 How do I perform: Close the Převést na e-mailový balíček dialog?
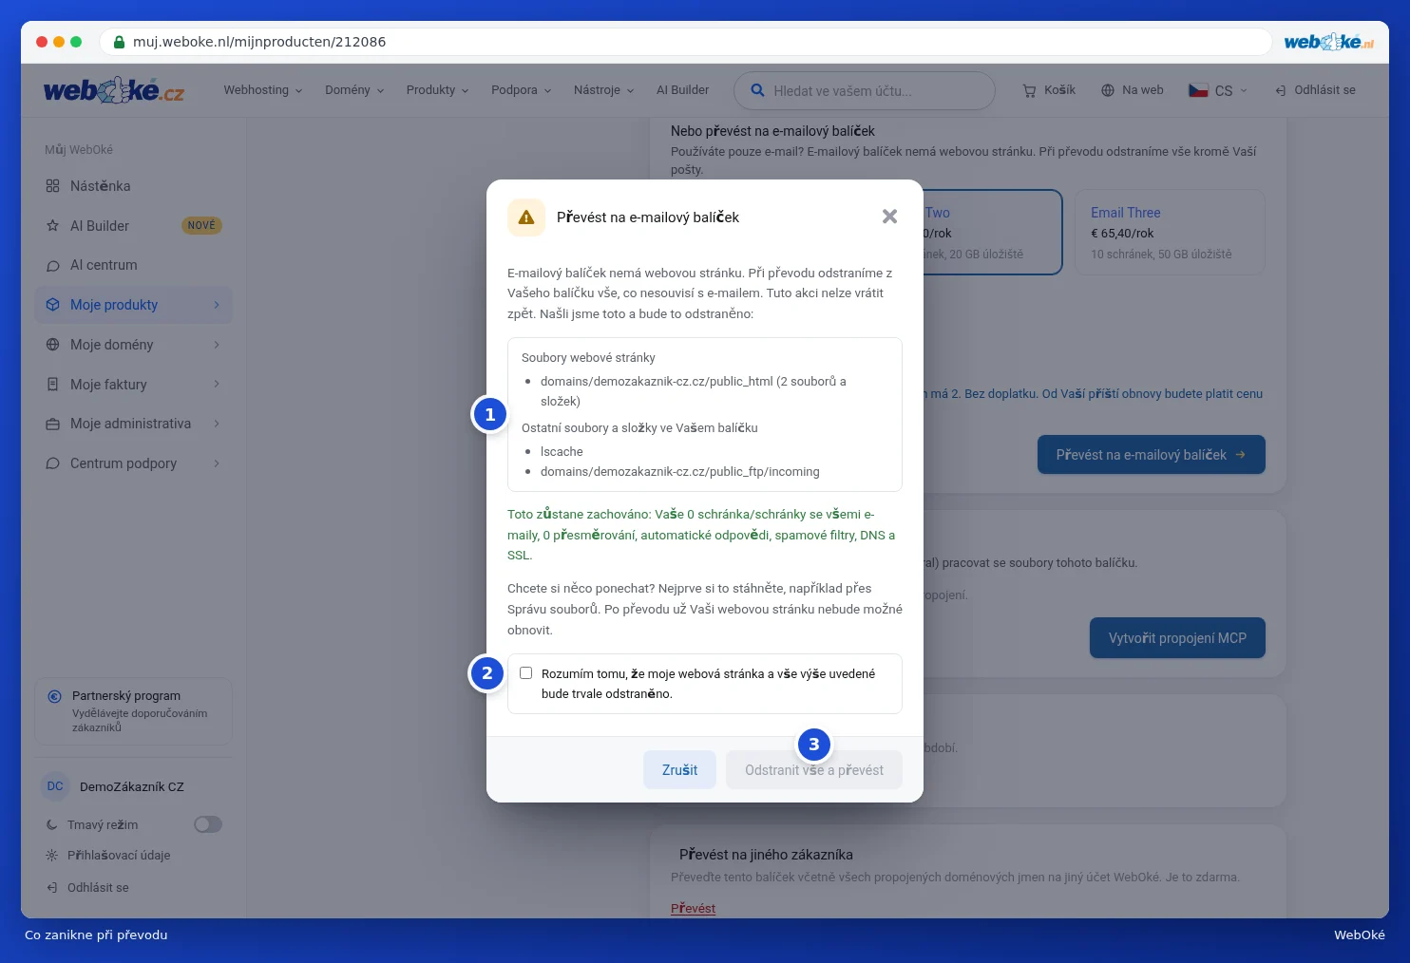[889, 217]
